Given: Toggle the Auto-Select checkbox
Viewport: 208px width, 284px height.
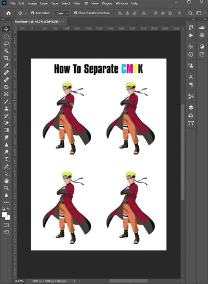Looking at the screenshot, I should tap(33, 13).
